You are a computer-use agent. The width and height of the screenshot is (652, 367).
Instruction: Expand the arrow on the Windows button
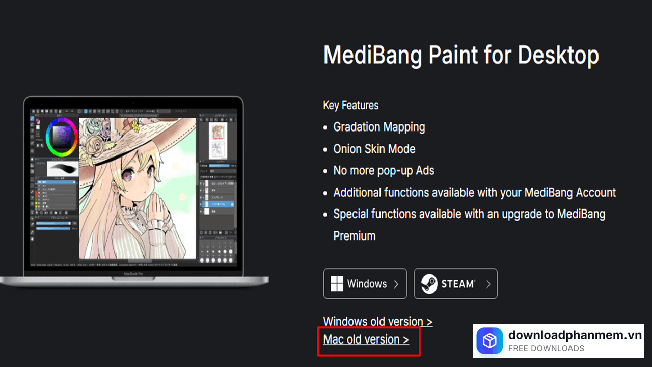pos(396,284)
